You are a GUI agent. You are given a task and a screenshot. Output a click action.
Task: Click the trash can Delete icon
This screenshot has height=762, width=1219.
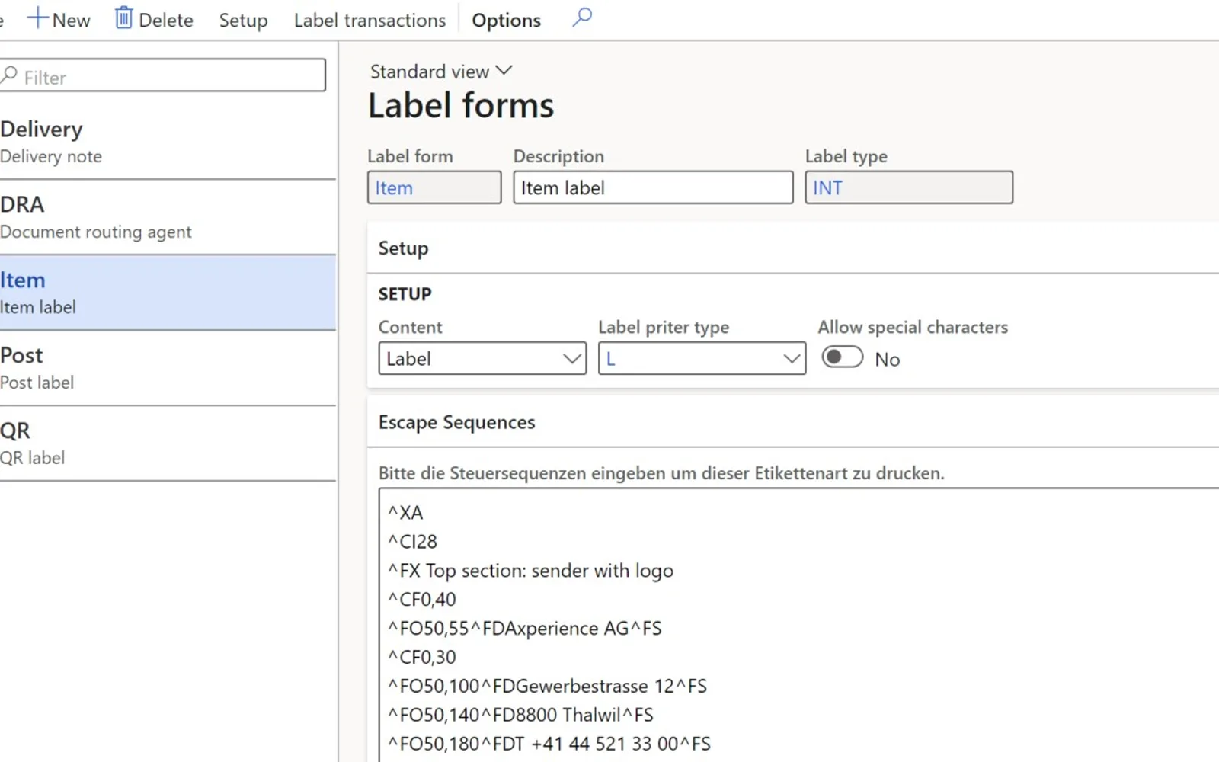(123, 18)
